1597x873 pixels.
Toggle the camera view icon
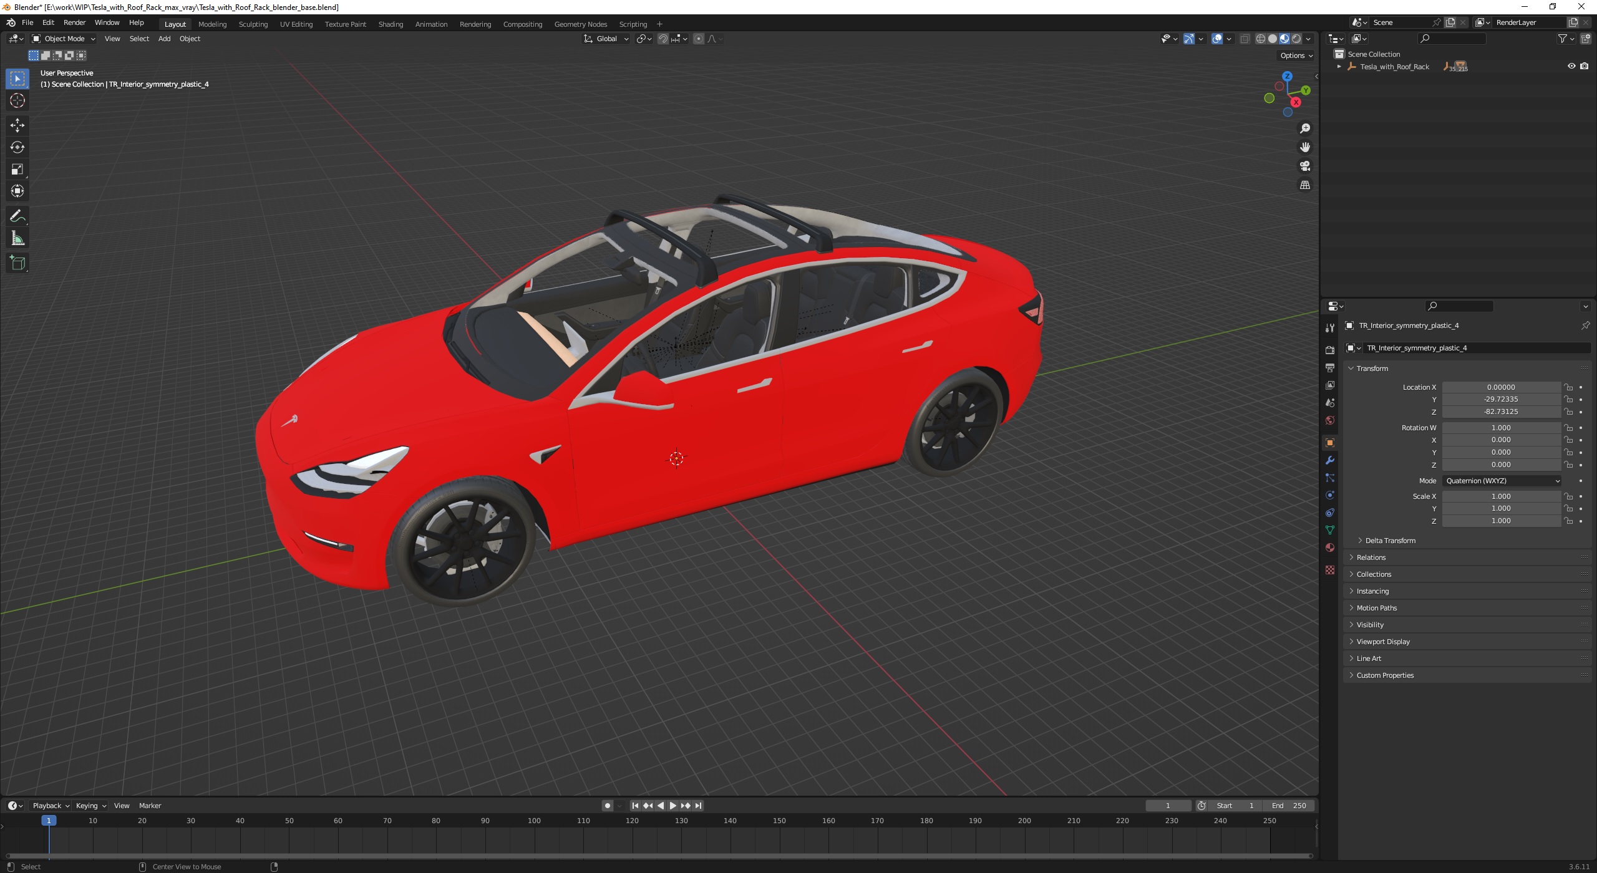[1304, 166]
